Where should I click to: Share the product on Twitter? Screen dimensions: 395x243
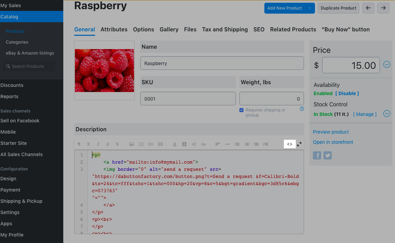pos(328,155)
